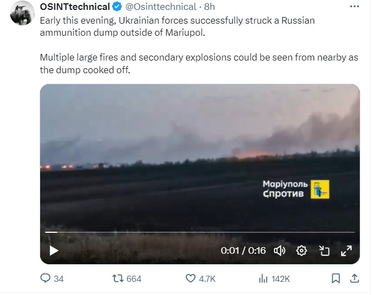Open the three-dot more options menu
The height and width of the screenshot is (295, 373).
click(x=354, y=7)
